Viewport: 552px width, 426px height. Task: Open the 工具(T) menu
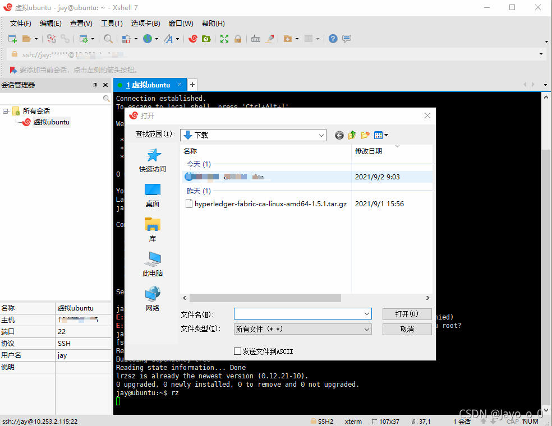[x=112, y=24]
